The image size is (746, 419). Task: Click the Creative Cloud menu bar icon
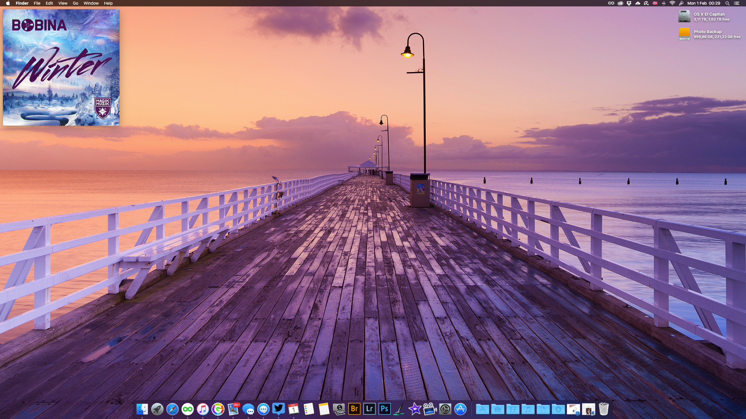620,3
